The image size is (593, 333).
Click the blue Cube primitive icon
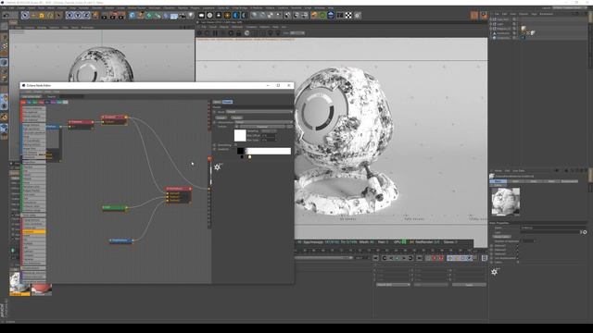pos(132,16)
